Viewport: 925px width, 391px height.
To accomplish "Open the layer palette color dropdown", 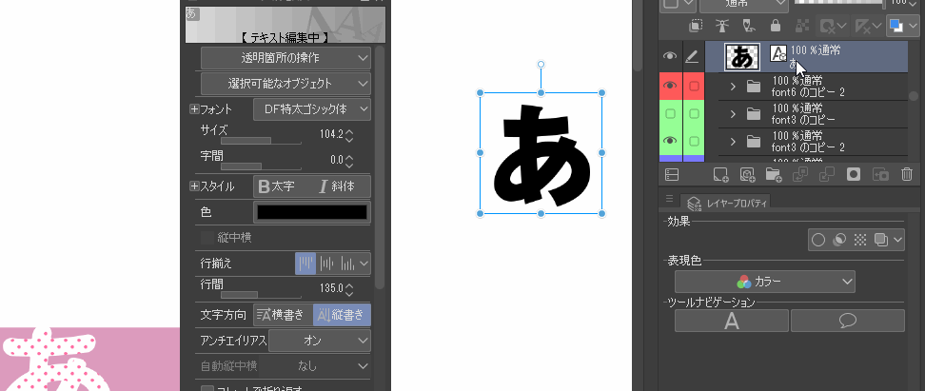I will [x=679, y=4].
